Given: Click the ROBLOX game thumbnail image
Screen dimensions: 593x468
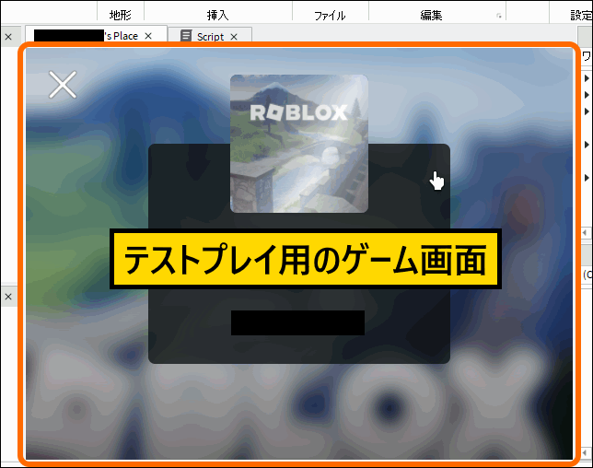Looking at the screenshot, I should tap(299, 144).
